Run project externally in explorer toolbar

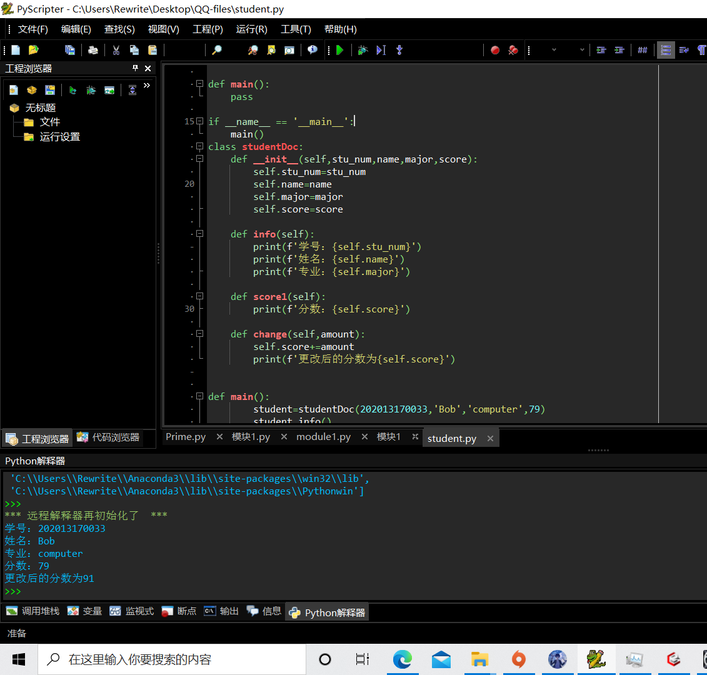(x=109, y=90)
